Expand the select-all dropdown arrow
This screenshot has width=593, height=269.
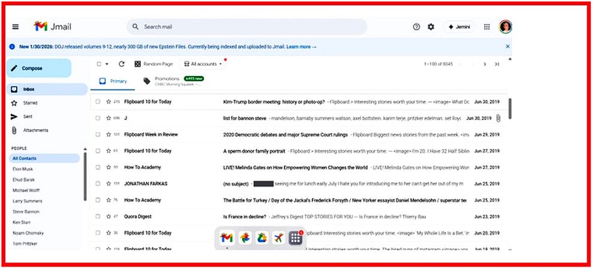click(x=107, y=64)
